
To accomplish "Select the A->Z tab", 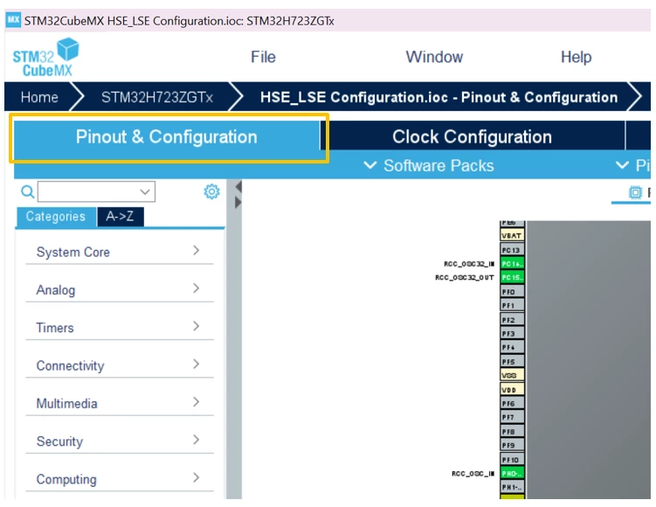I will (x=120, y=217).
